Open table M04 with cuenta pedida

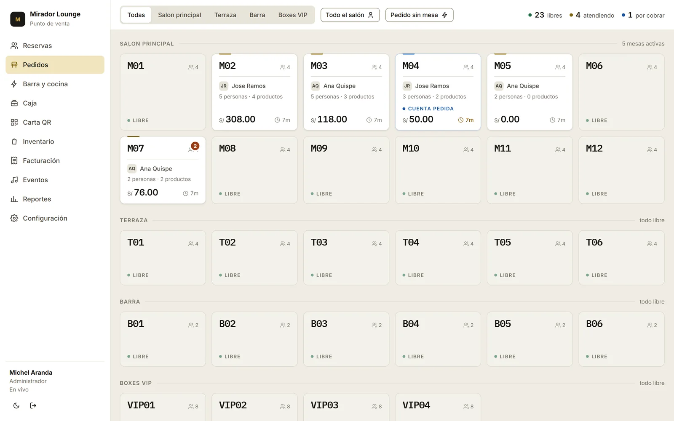point(438,92)
